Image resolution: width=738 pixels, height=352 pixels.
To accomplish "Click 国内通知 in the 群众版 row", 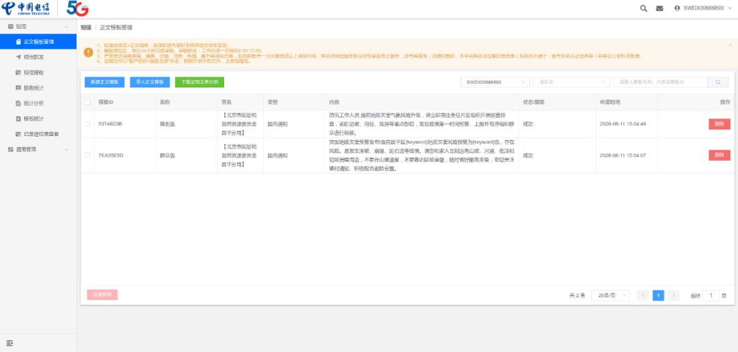I will pos(277,155).
